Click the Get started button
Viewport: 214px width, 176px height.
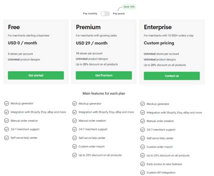pyautogui.click(x=36, y=76)
